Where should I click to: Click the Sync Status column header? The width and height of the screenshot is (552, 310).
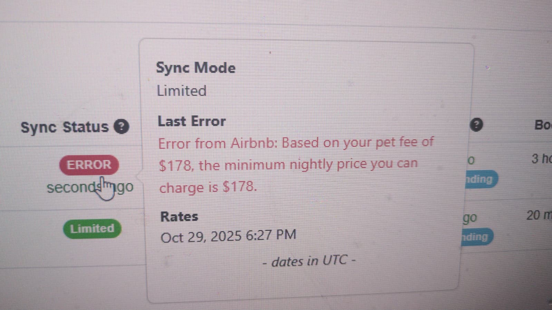[x=65, y=127]
